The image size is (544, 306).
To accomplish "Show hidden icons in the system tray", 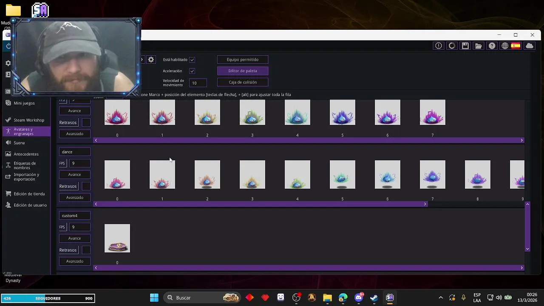I will pos(441,297).
